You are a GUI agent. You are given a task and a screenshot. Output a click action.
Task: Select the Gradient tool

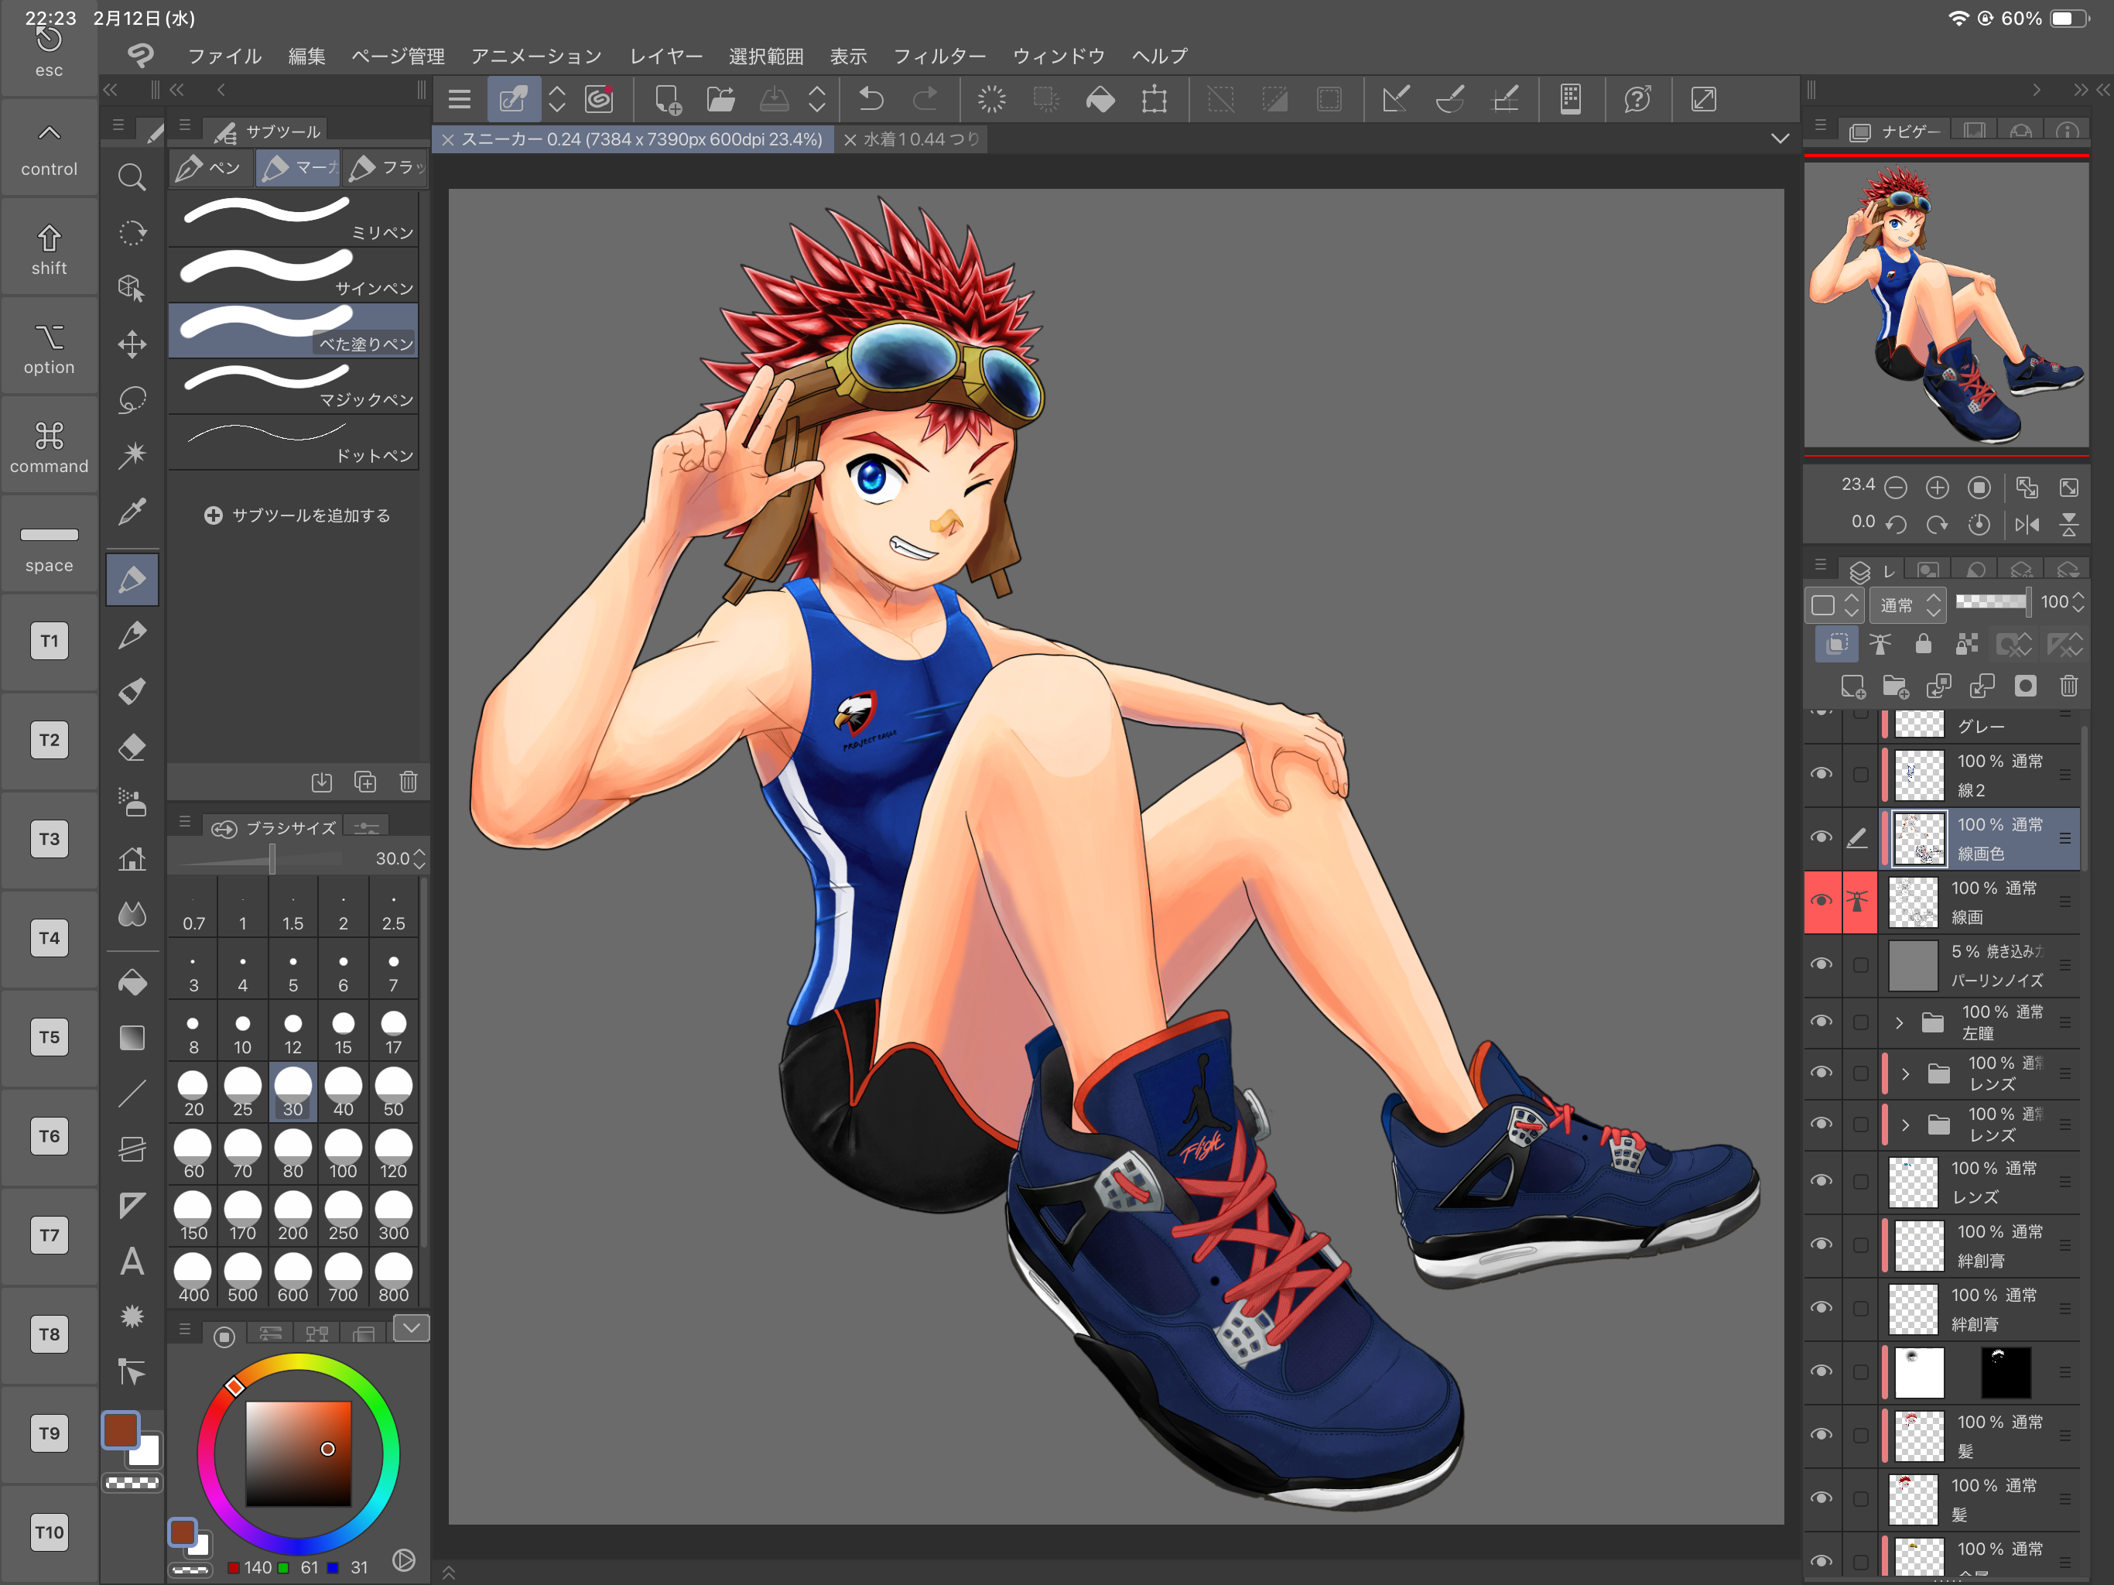132,1037
